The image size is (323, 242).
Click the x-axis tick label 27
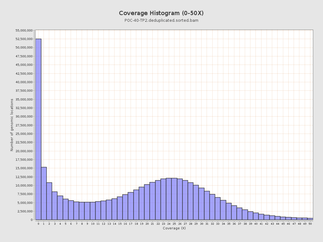[x=185, y=224]
